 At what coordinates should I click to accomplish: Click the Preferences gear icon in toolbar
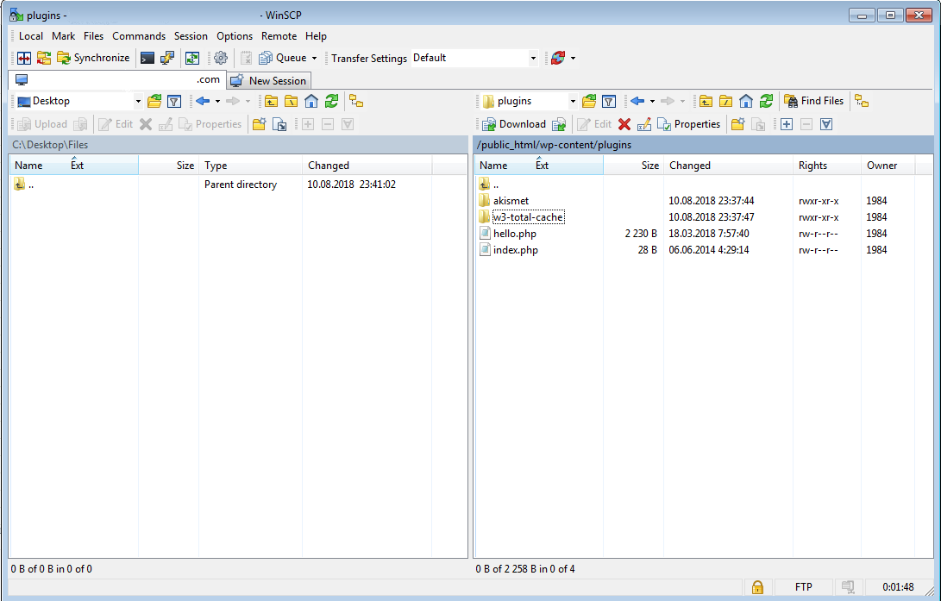[221, 58]
